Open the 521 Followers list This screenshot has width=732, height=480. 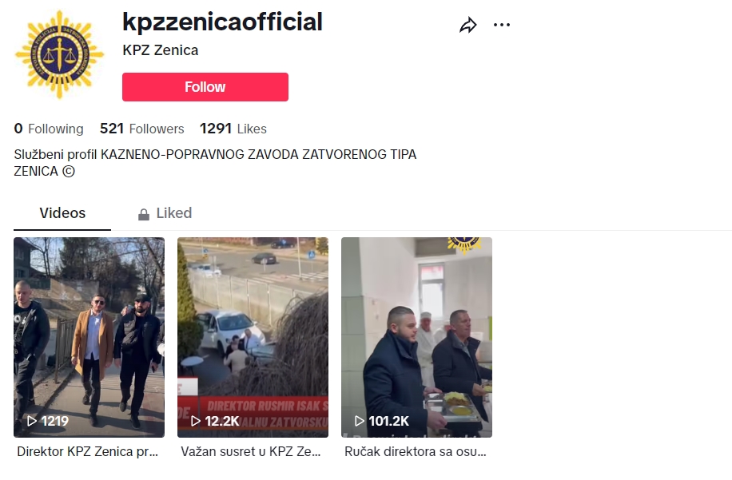point(142,129)
